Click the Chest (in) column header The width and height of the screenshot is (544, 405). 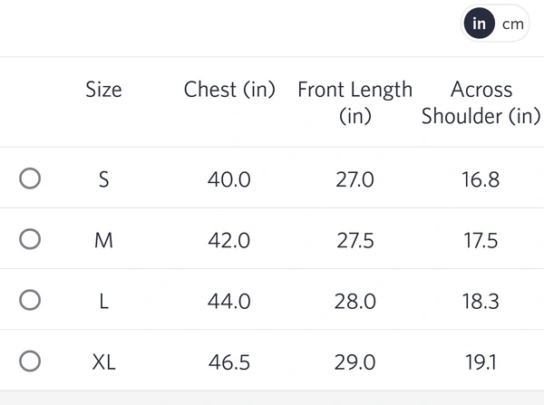229,90
